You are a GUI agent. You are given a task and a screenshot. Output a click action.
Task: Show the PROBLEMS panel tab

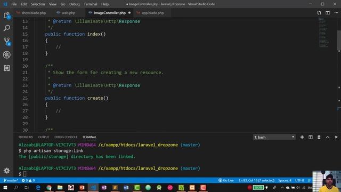click(26, 137)
